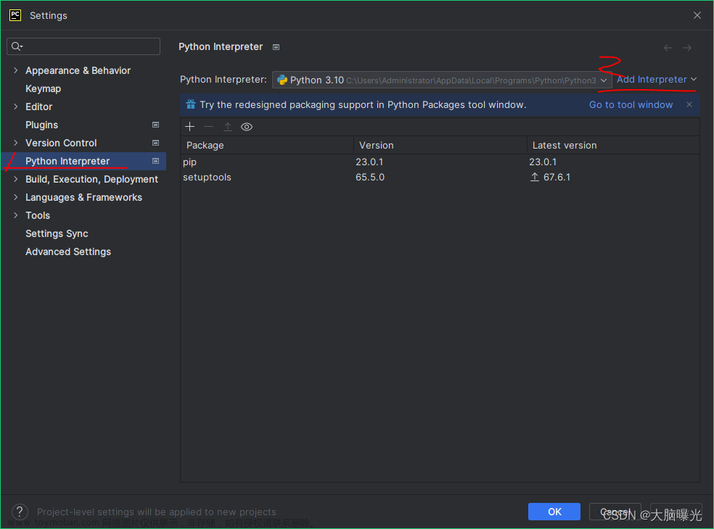
Task: Select Plugins in settings tree
Action: click(42, 125)
